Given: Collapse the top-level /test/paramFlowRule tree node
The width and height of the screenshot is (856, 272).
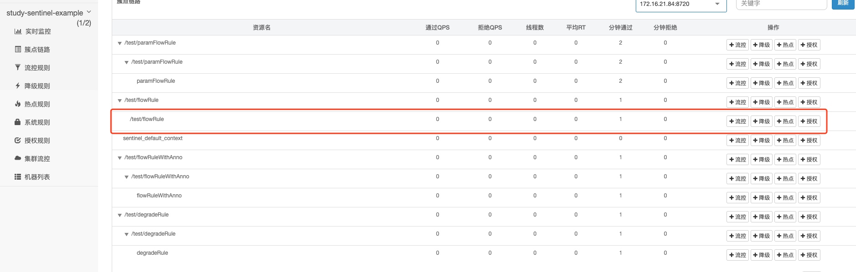Looking at the screenshot, I should pos(119,43).
